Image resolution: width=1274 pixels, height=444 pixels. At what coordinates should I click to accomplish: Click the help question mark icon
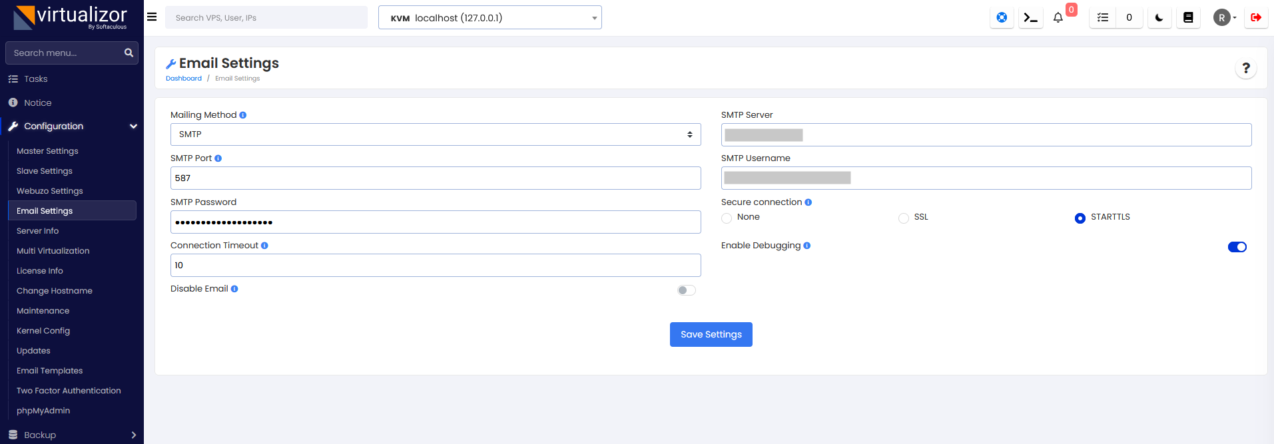coord(1246,68)
